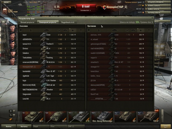This screenshot has width=172, height=129.
Task: Click «Боевые задачи и акции» icon
Action: [x=5, y=11]
